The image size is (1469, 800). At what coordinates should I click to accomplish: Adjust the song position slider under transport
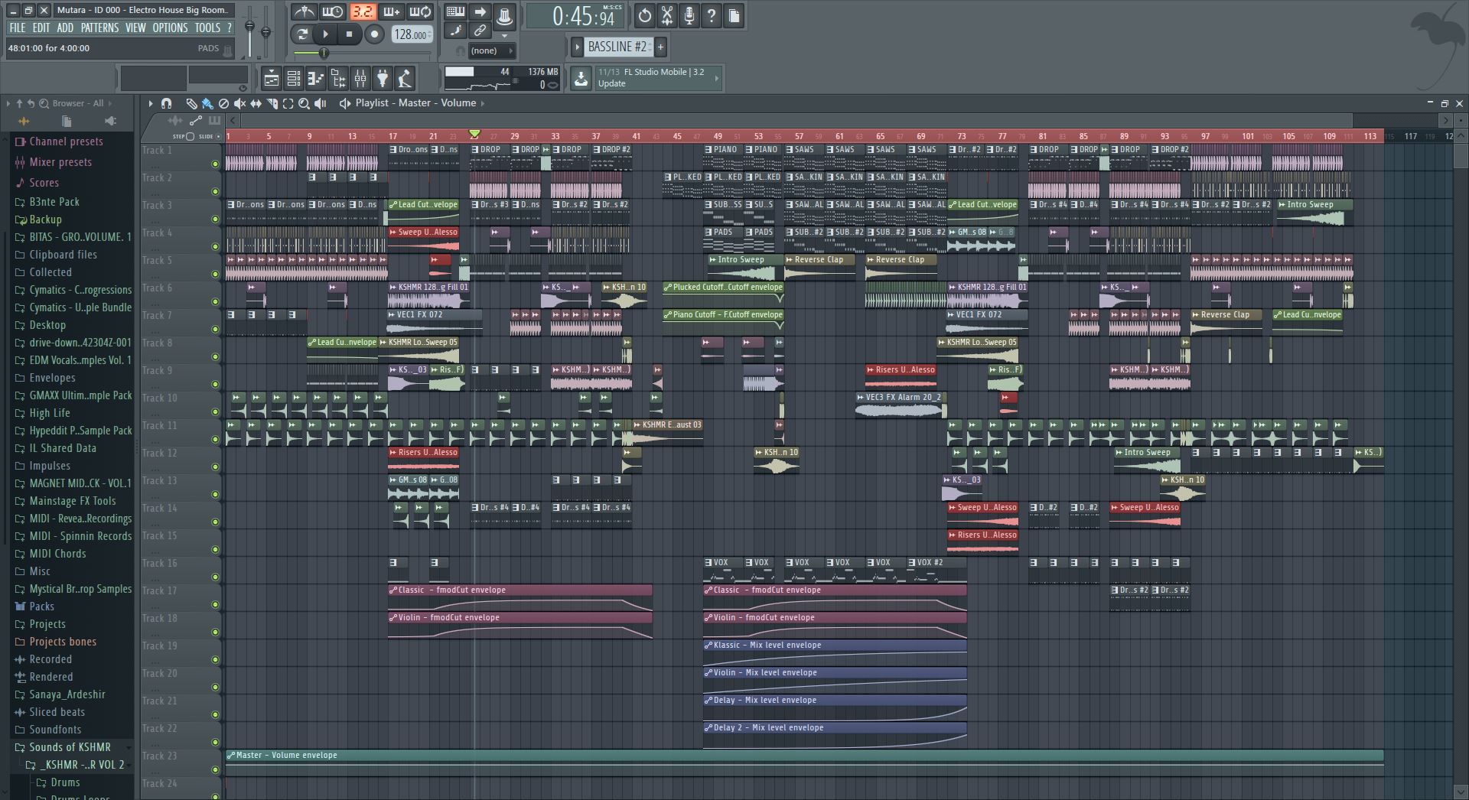(324, 54)
